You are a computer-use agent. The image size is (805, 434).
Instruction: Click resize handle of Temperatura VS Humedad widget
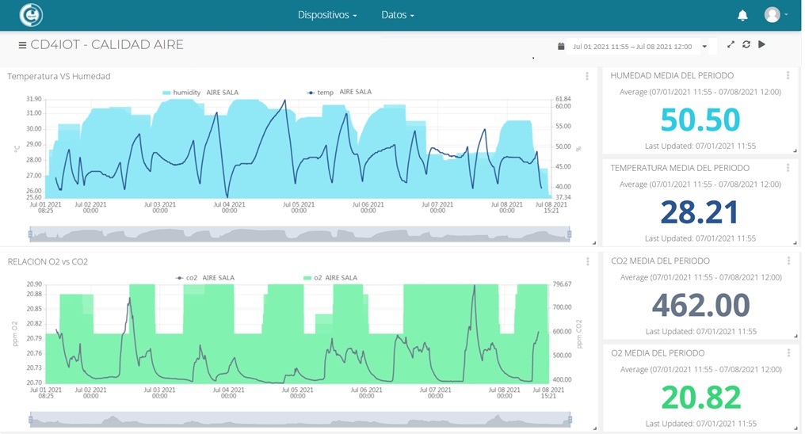point(594,242)
